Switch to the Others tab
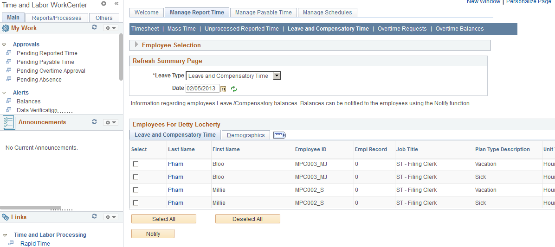The height and width of the screenshot is (247, 555). click(104, 18)
